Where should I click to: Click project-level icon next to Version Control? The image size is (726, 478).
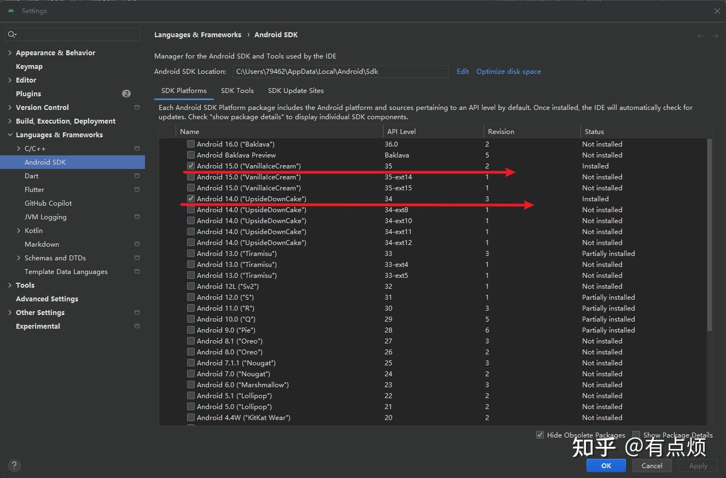(x=137, y=107)
